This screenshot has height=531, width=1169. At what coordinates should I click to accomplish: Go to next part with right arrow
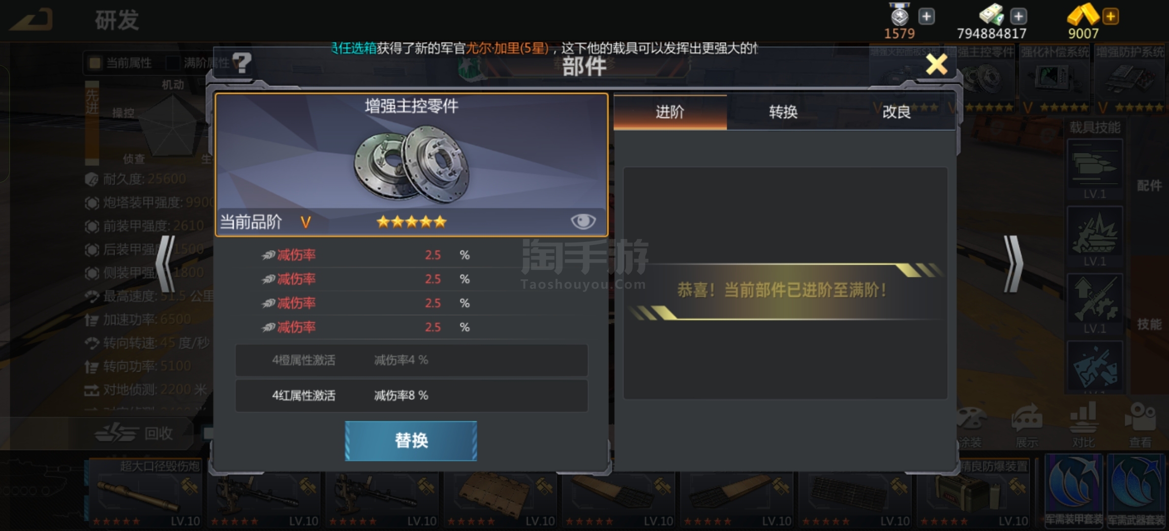[1013, 264]
